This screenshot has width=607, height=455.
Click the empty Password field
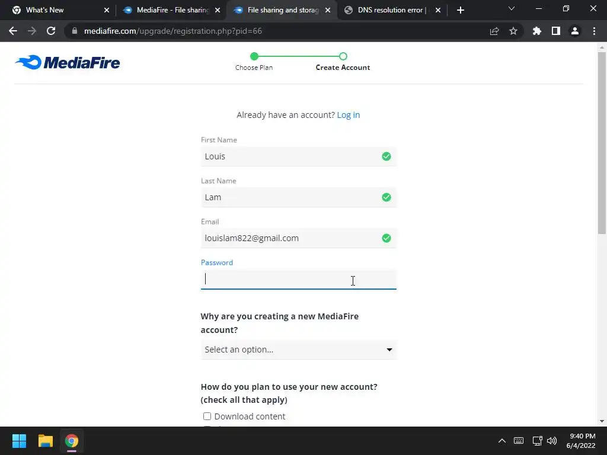(299, 279)
